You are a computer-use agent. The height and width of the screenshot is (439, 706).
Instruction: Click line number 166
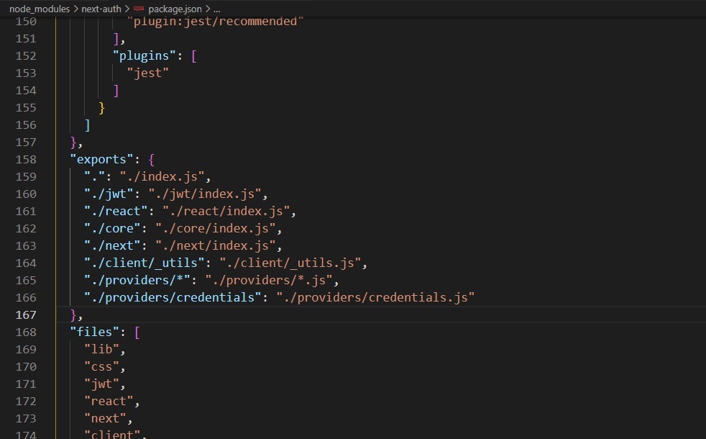point(26,297)
